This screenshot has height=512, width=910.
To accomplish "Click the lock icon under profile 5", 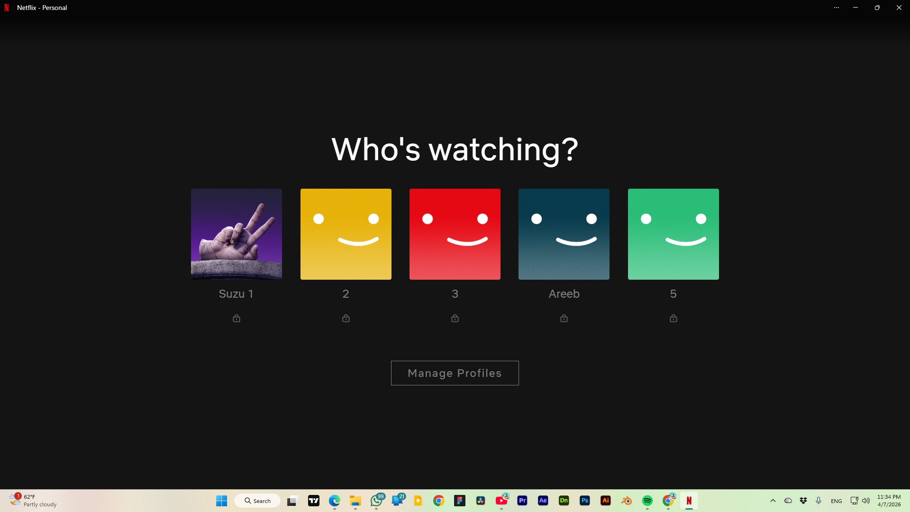I will tap(673, 318).
